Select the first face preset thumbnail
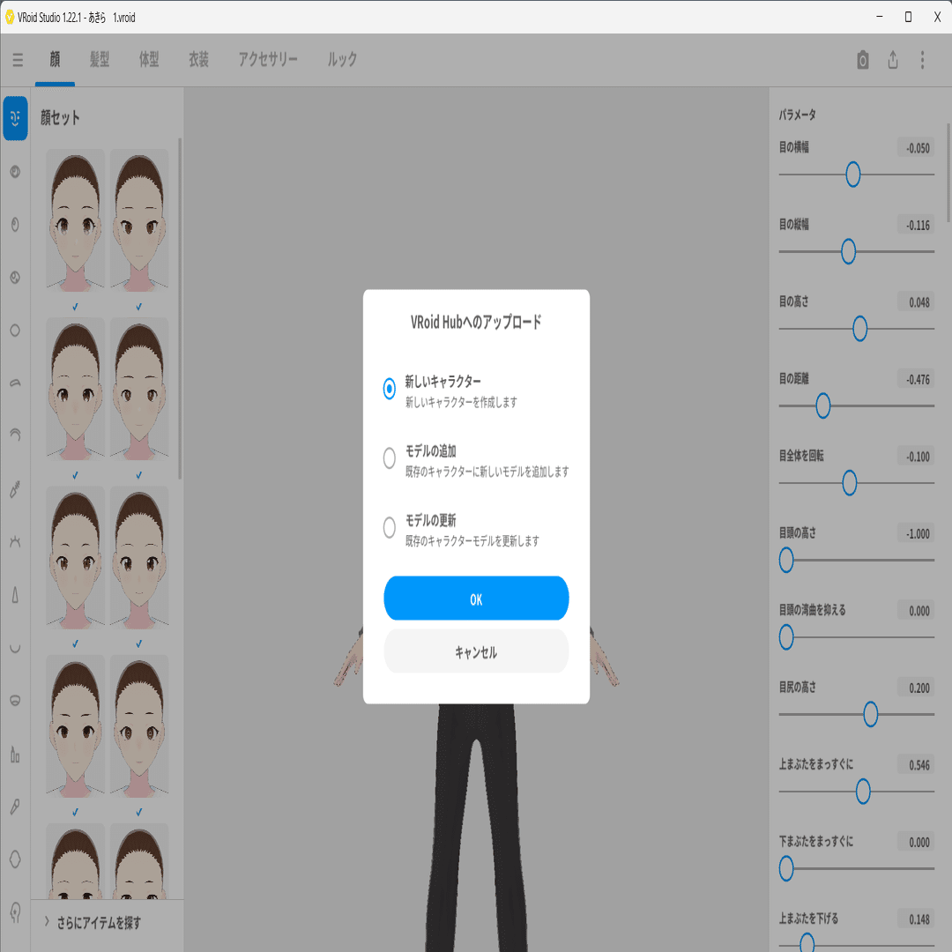 75,220
